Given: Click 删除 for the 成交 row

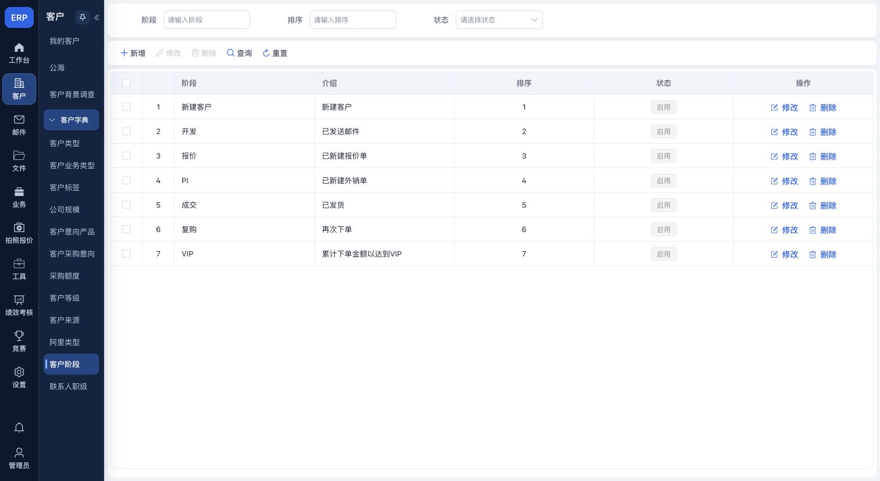Looking at the screenshot, I should coord(822,205).
